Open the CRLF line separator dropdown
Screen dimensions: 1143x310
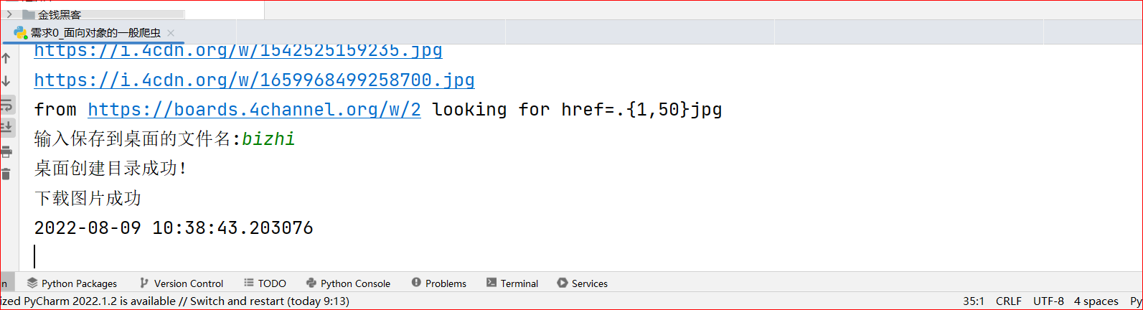tap(1008, 301)
